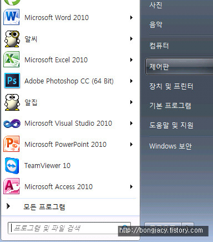This screenshot has width=213, height=242.
Task: Click the 알씨 owl icon with magnifier
Action: click(x=12, y=39)
